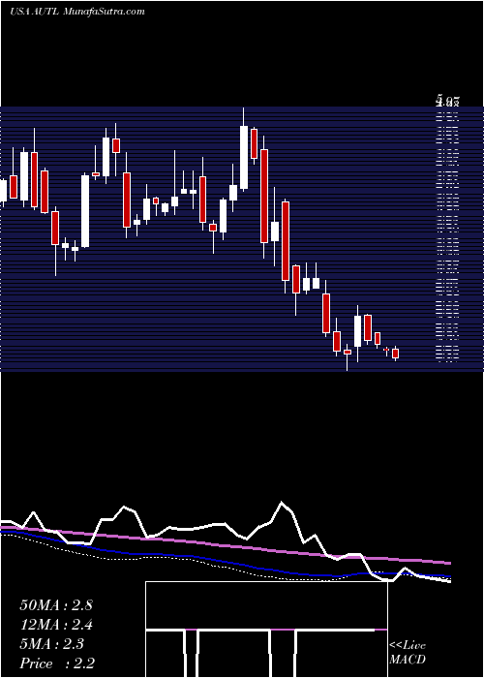Screen dimensions: 484x678
Task: Click the 'Price : 2.2' value
Action: (x=57, y=663)
